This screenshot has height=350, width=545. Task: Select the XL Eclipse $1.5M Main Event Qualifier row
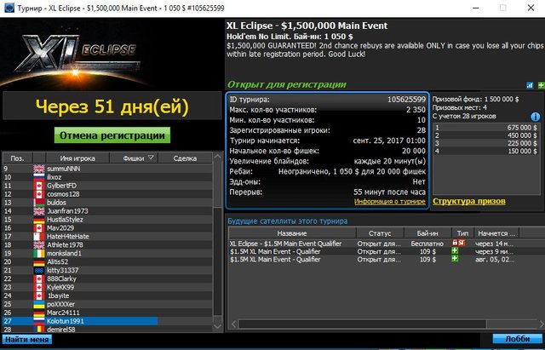pos(387,244)
